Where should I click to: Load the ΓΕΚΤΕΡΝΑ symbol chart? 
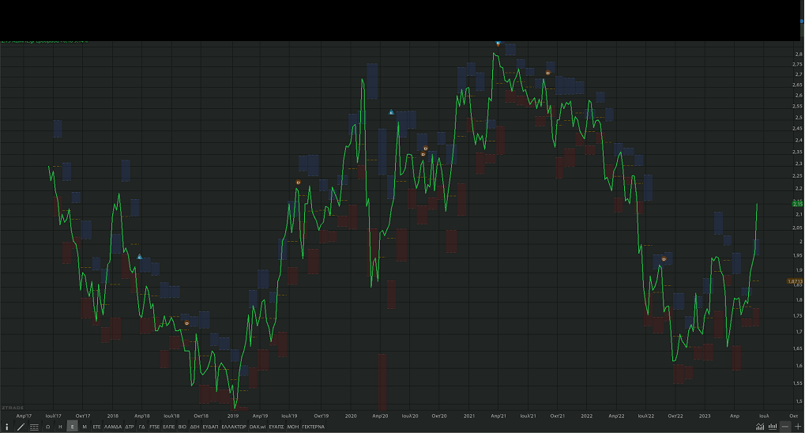click(x=313, y=427)
